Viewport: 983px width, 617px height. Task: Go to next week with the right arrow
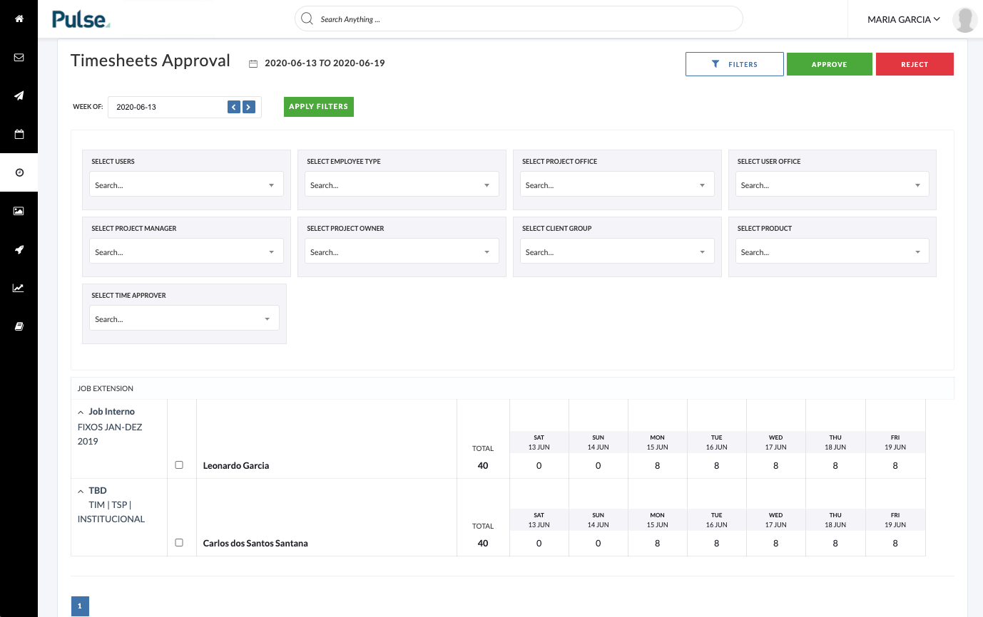coord(248,107)
